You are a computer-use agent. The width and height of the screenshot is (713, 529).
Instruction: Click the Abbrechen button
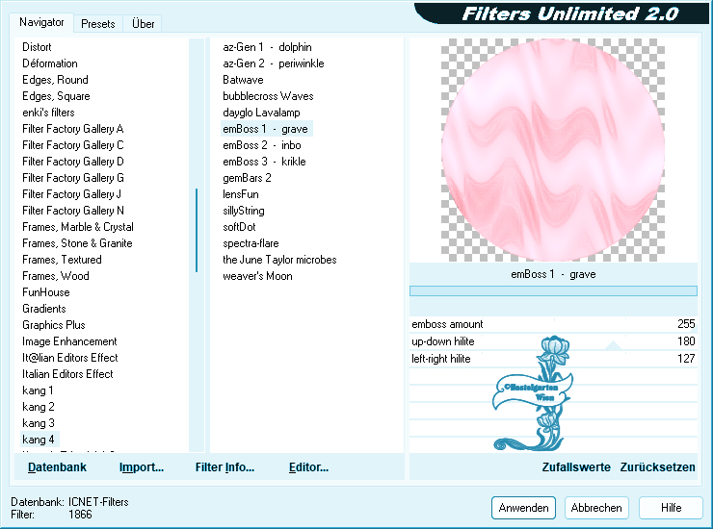[x=596, y=508]
